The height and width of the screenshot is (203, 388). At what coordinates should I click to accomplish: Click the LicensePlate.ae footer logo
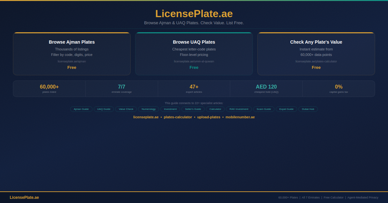(24, 198)
